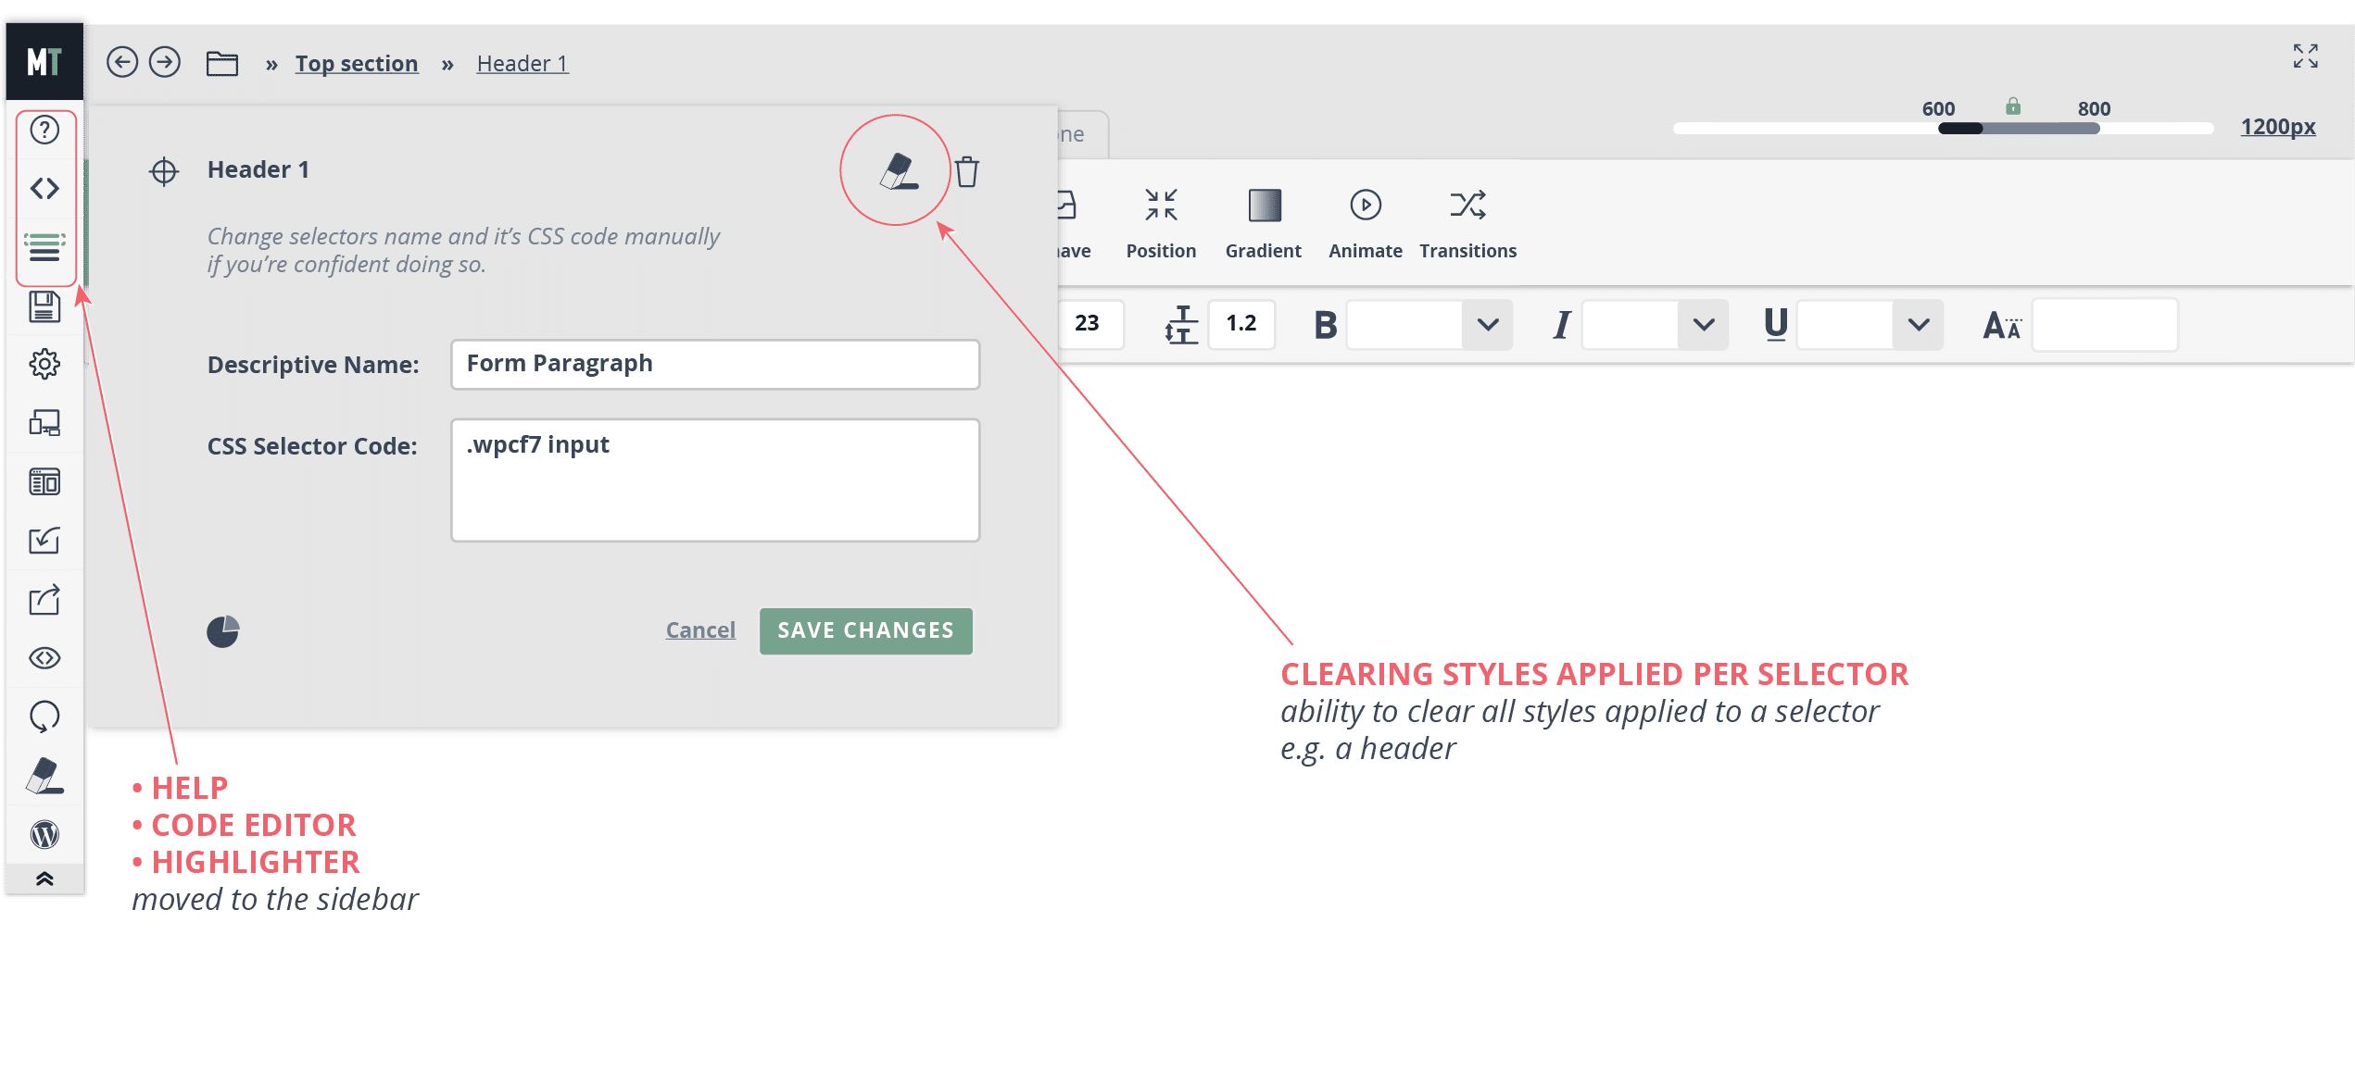The image size is (2355, 1072).
Task: Click the eraser icon beside Header 1
Action: pos(898,171)
